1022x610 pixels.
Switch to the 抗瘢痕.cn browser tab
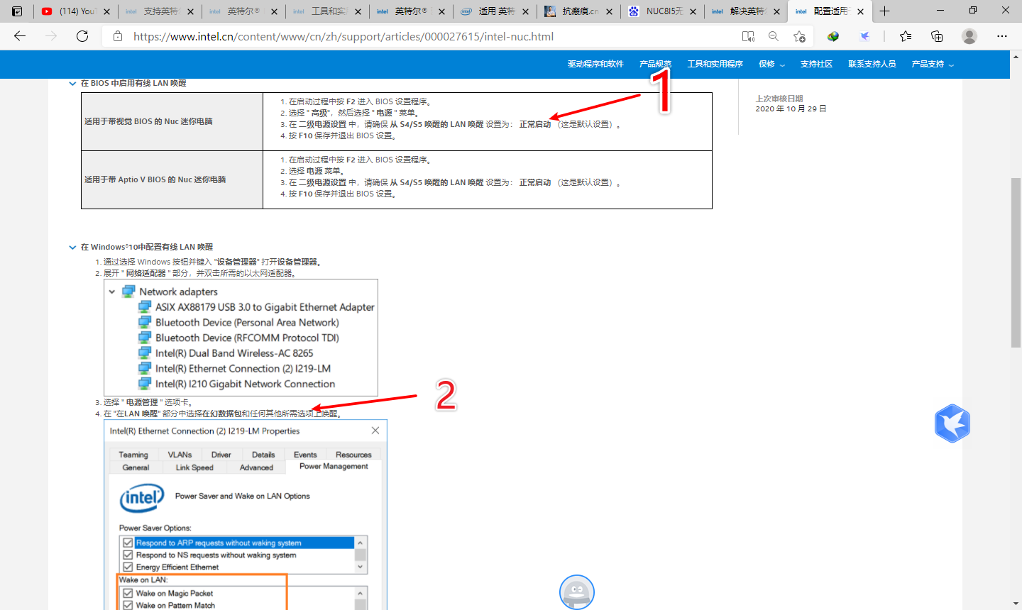(578, 11)
